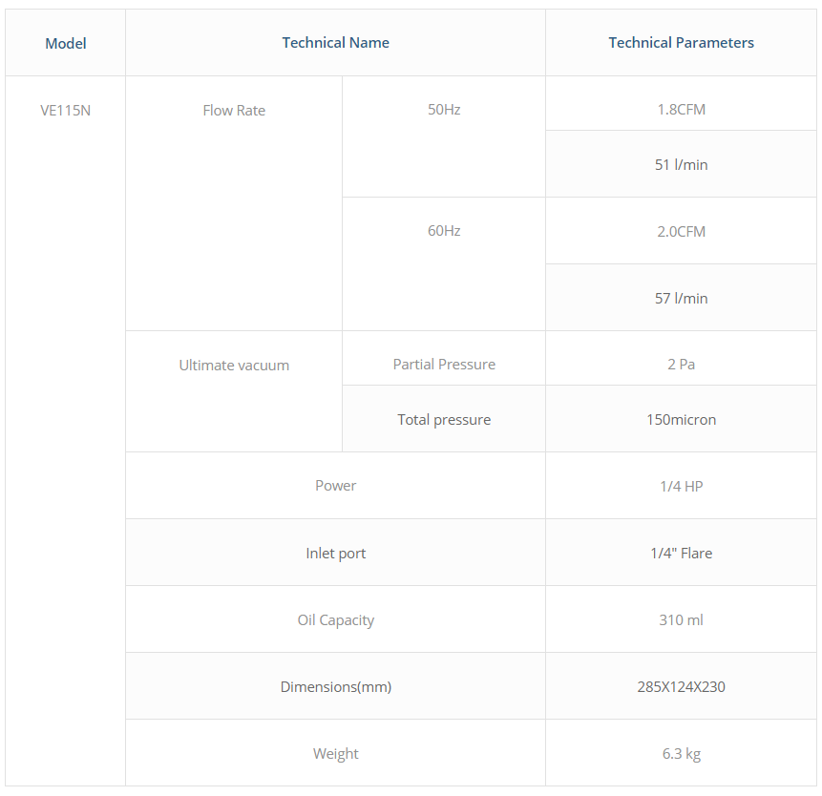Select the 2.0CFM value
The image size is (822, 796).
click(681, 232)
